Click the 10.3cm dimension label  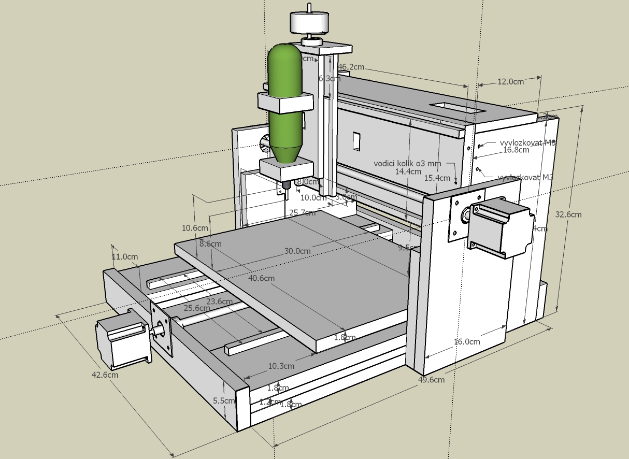click(x=281, y=366)
